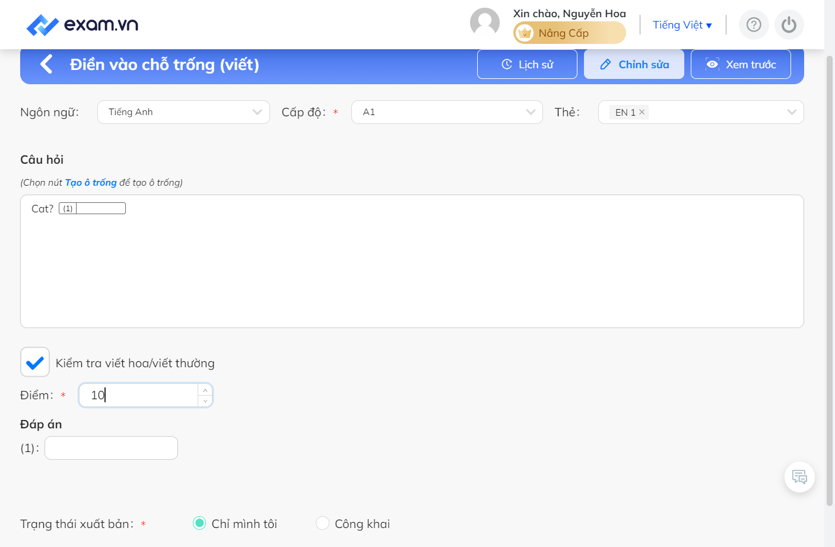
Task: Click blank (1) in the question editor
Action: click(x=92, y=208)
